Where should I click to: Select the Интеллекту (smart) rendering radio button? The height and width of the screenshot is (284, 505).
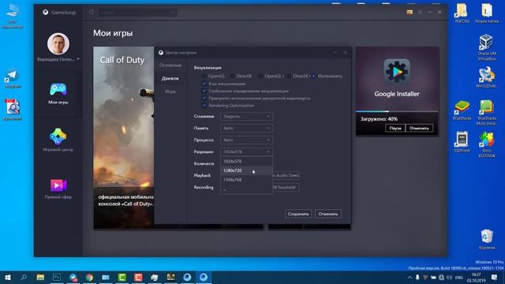pyautogui.click(x=313, y=76)
